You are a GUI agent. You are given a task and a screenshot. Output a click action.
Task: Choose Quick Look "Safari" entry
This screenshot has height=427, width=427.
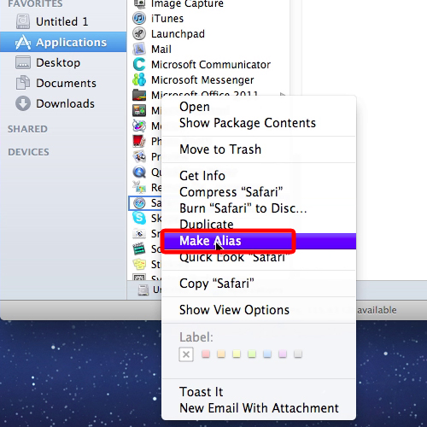pyautogui.click(x=259, y=257)
